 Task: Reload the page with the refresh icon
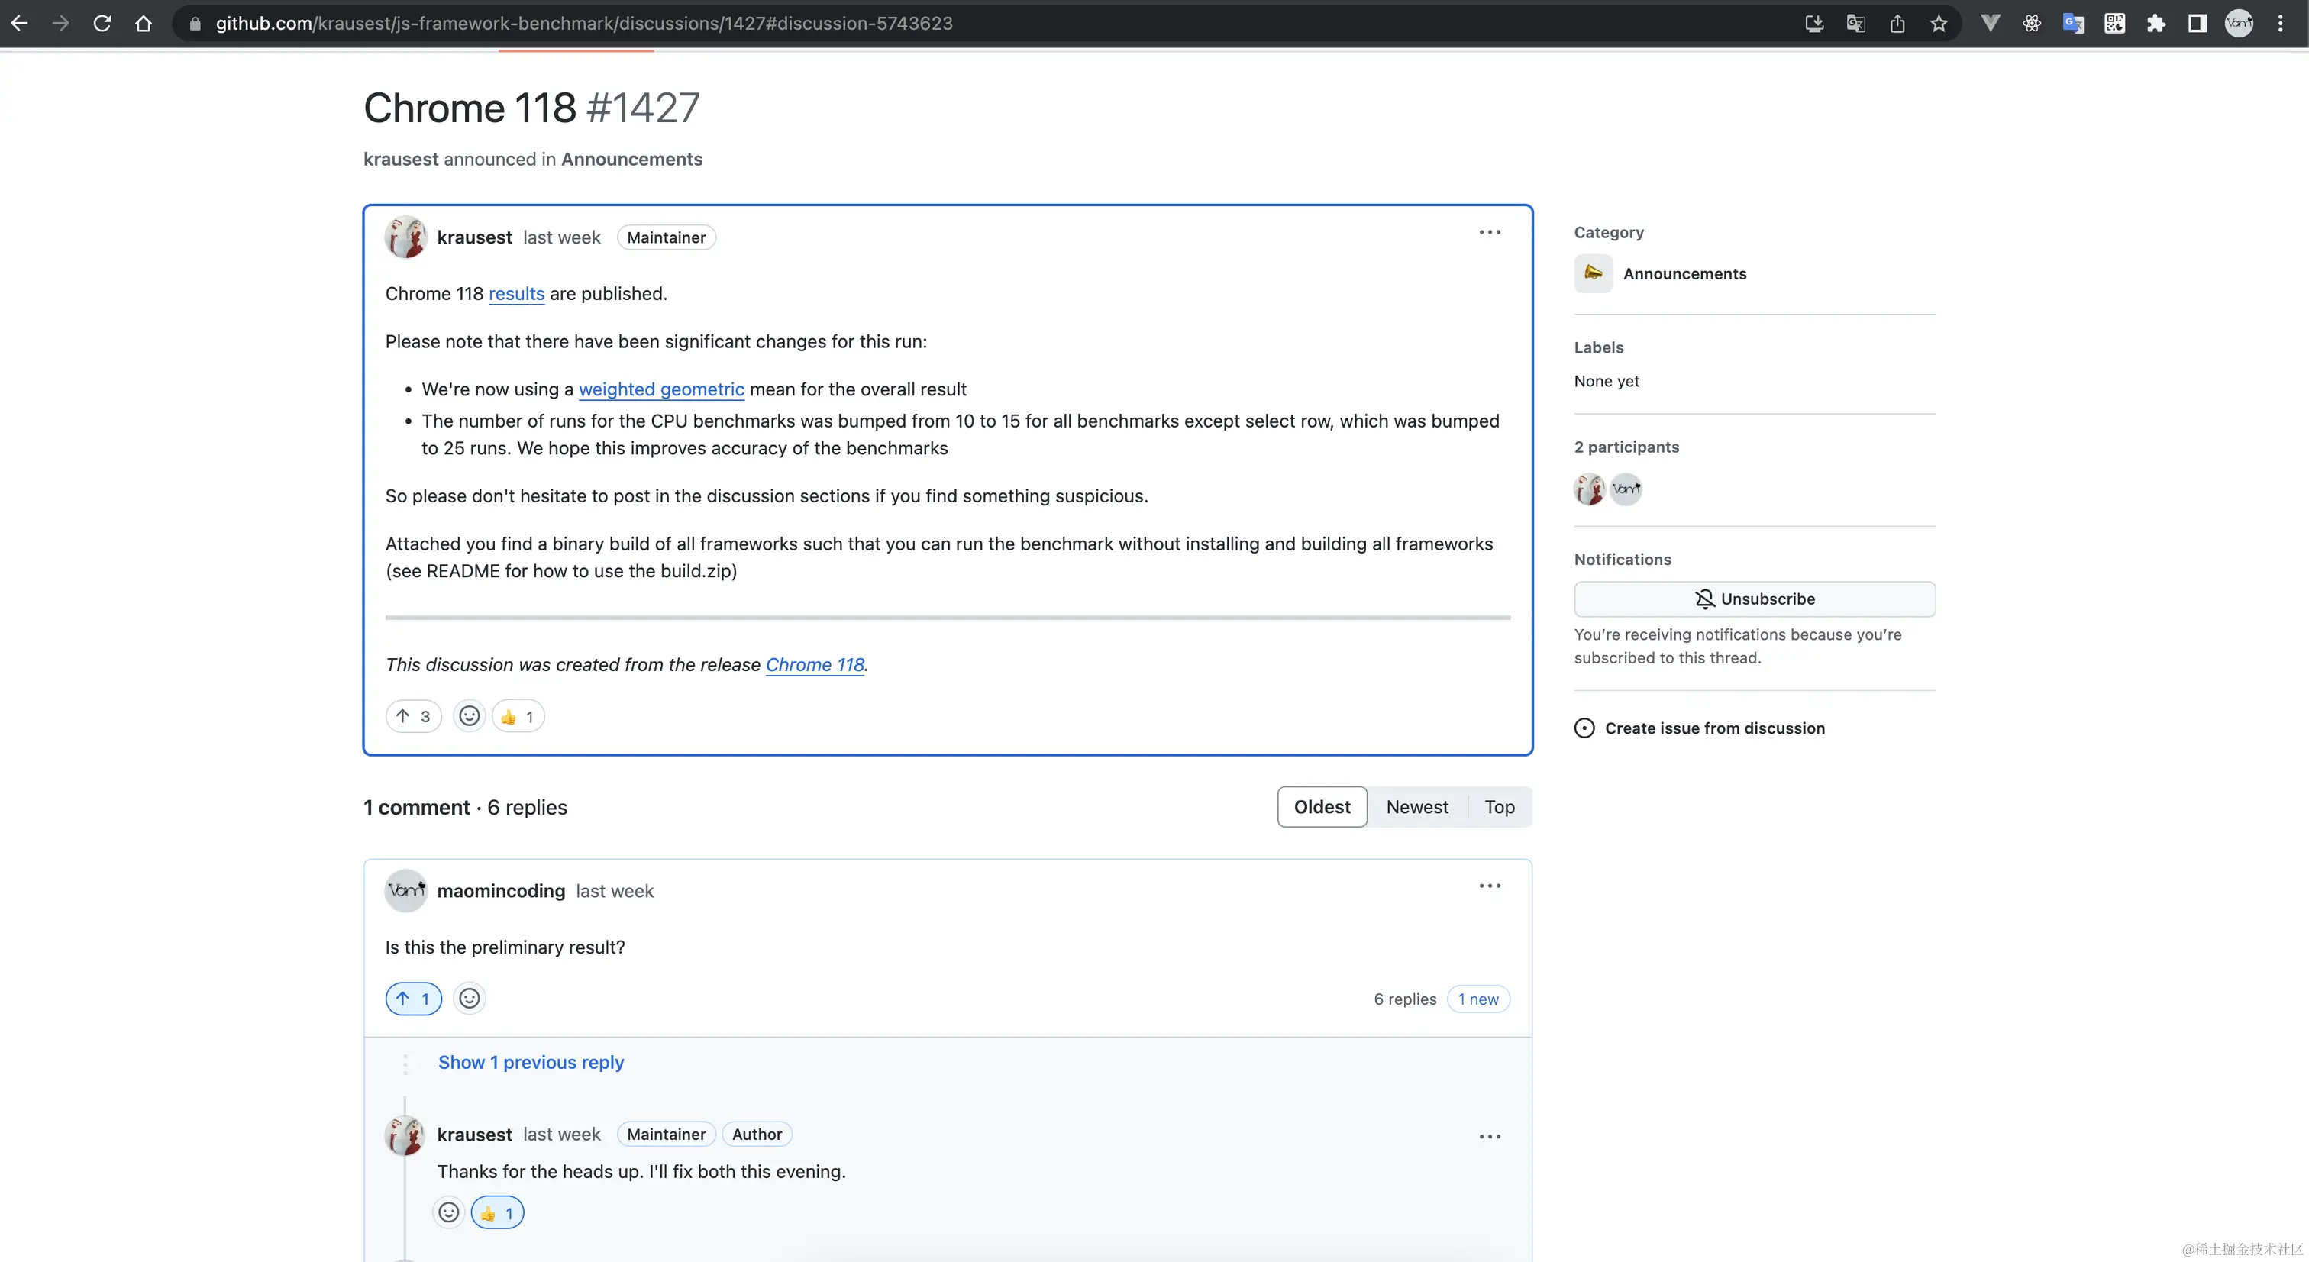click(x=102, y=24)
